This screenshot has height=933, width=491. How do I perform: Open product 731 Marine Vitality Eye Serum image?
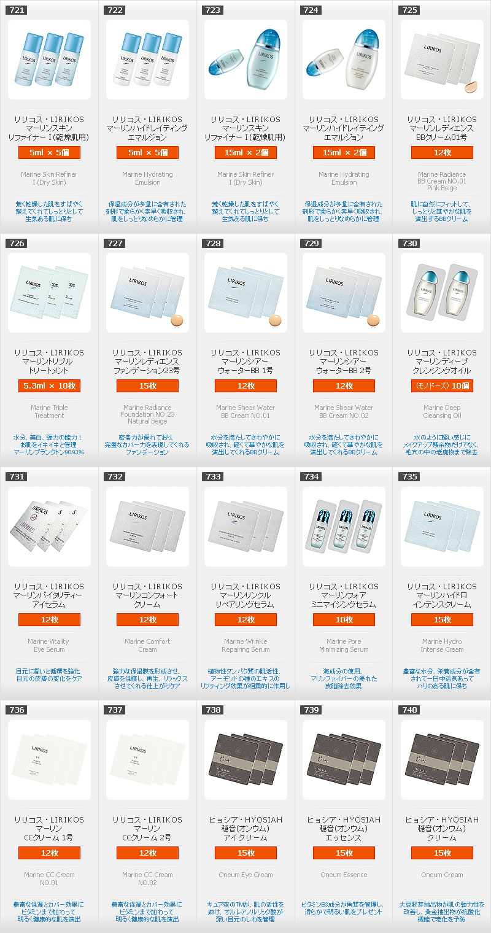(49, 527)
